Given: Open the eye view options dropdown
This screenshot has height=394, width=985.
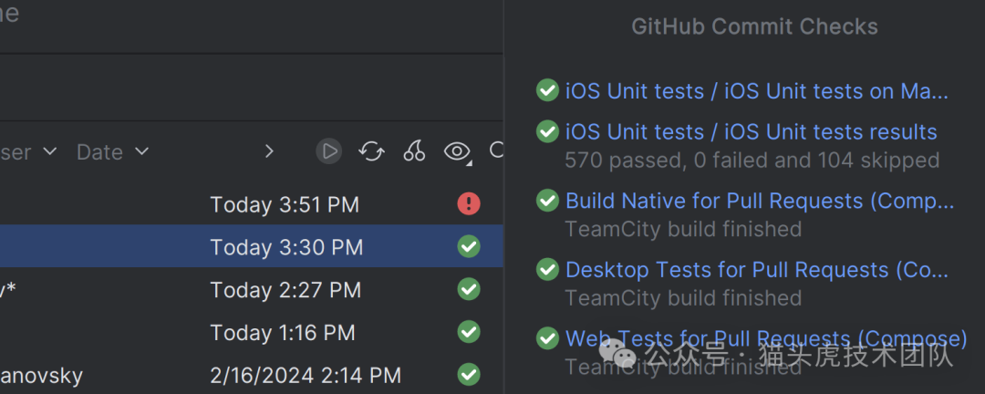Looking at the screenshot, I should [458, 151].
